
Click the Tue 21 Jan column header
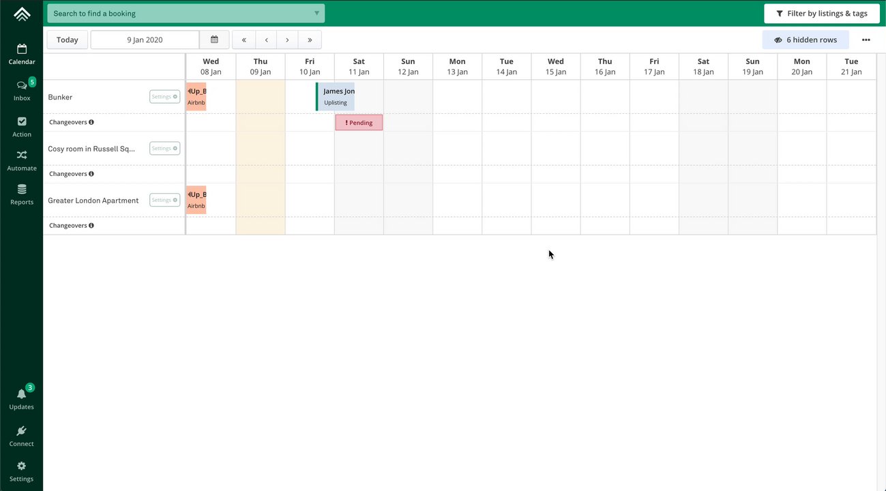coord(851,66)
